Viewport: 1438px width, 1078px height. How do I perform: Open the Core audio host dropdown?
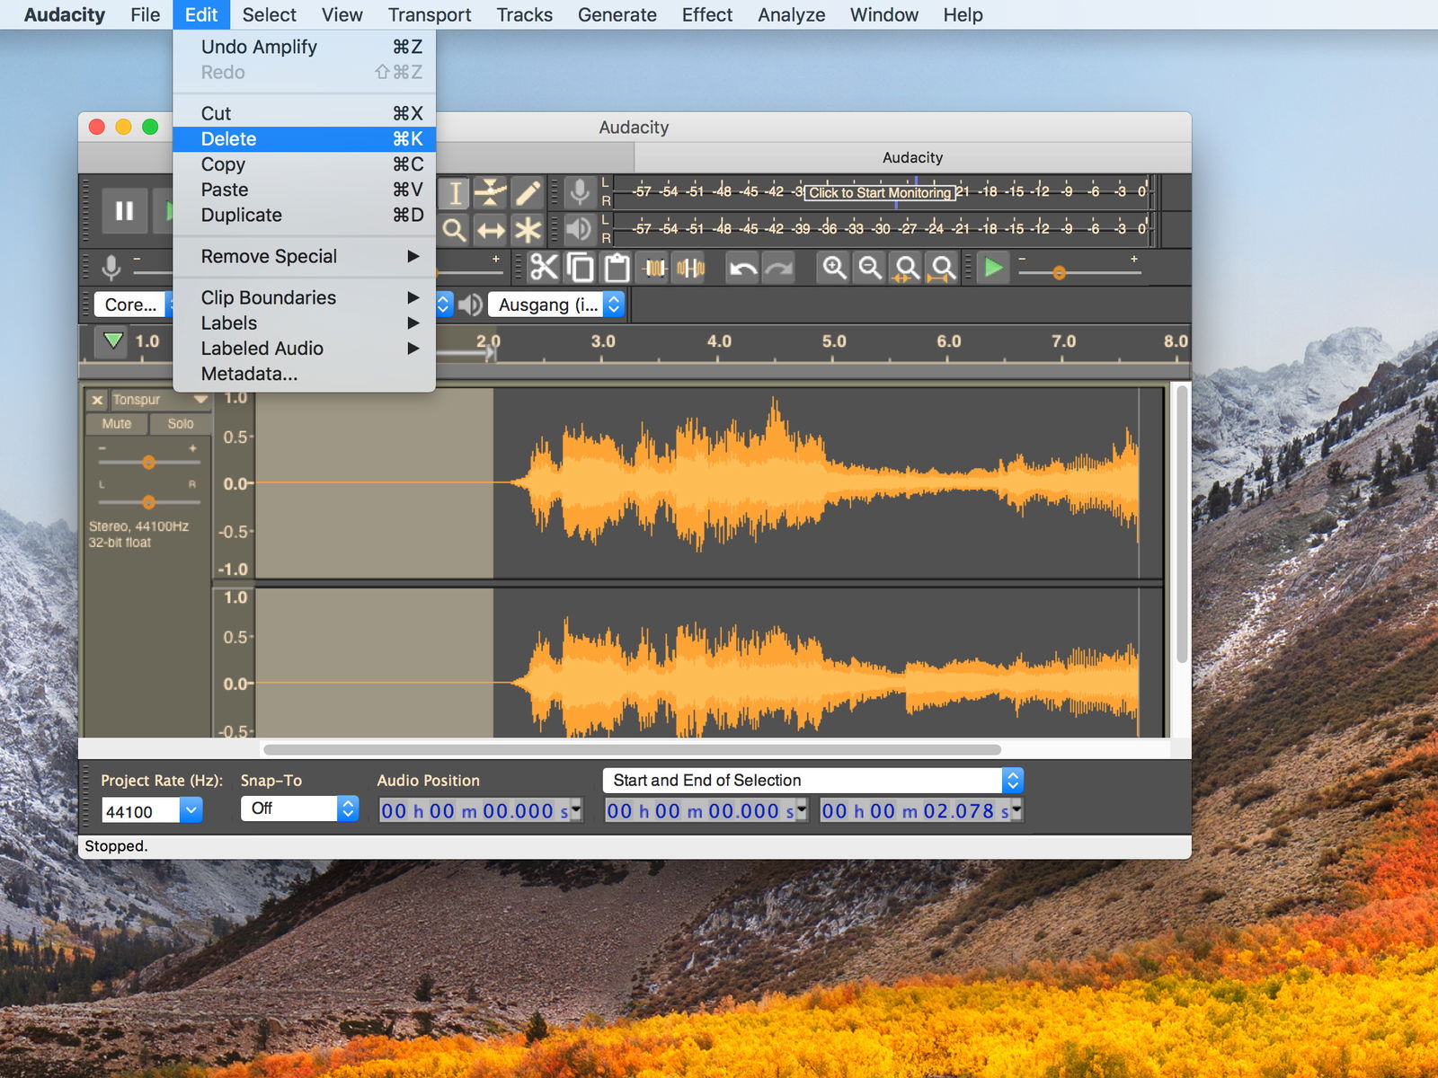[134, 305]
